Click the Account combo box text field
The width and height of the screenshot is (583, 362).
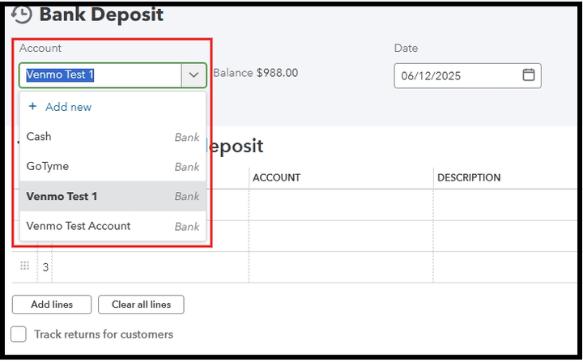(99, 75)
